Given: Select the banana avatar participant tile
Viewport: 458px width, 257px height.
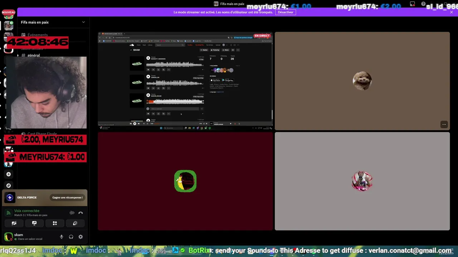Looking at the screenshot, I should coord(185,181).
